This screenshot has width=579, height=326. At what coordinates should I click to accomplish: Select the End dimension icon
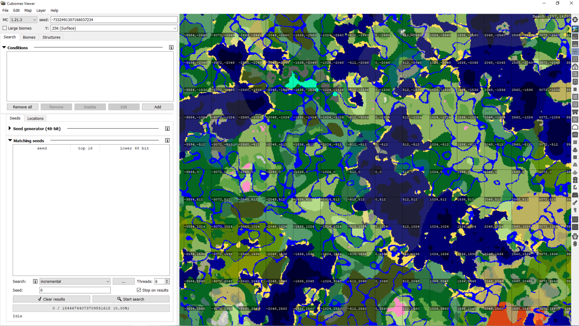tap(575, 44)
